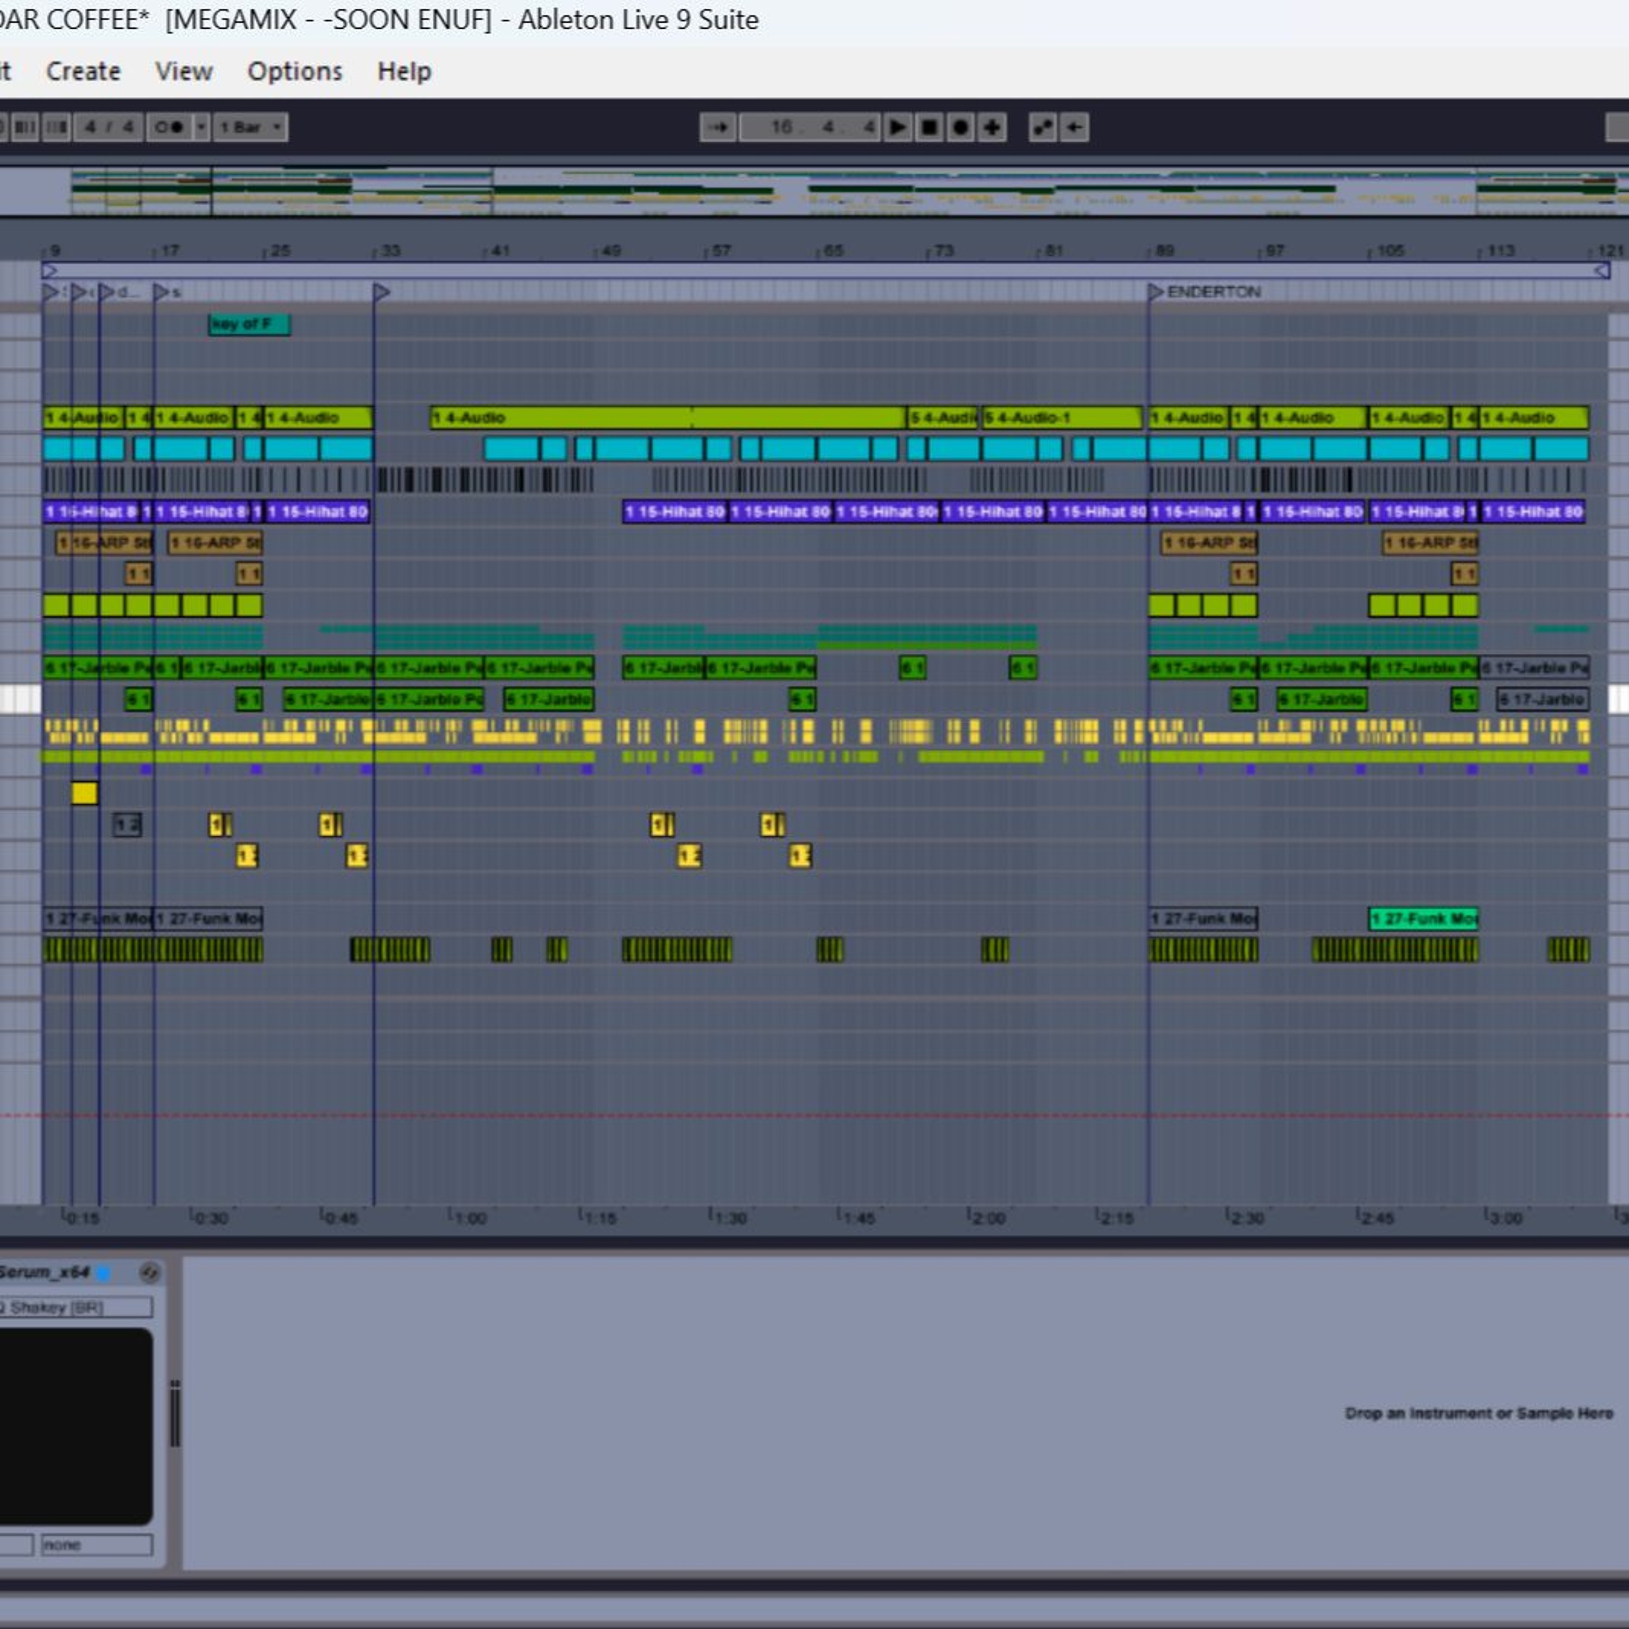
Task: Select the gray '1 2' clip below yellow clip
Action: tap(127, 825)
